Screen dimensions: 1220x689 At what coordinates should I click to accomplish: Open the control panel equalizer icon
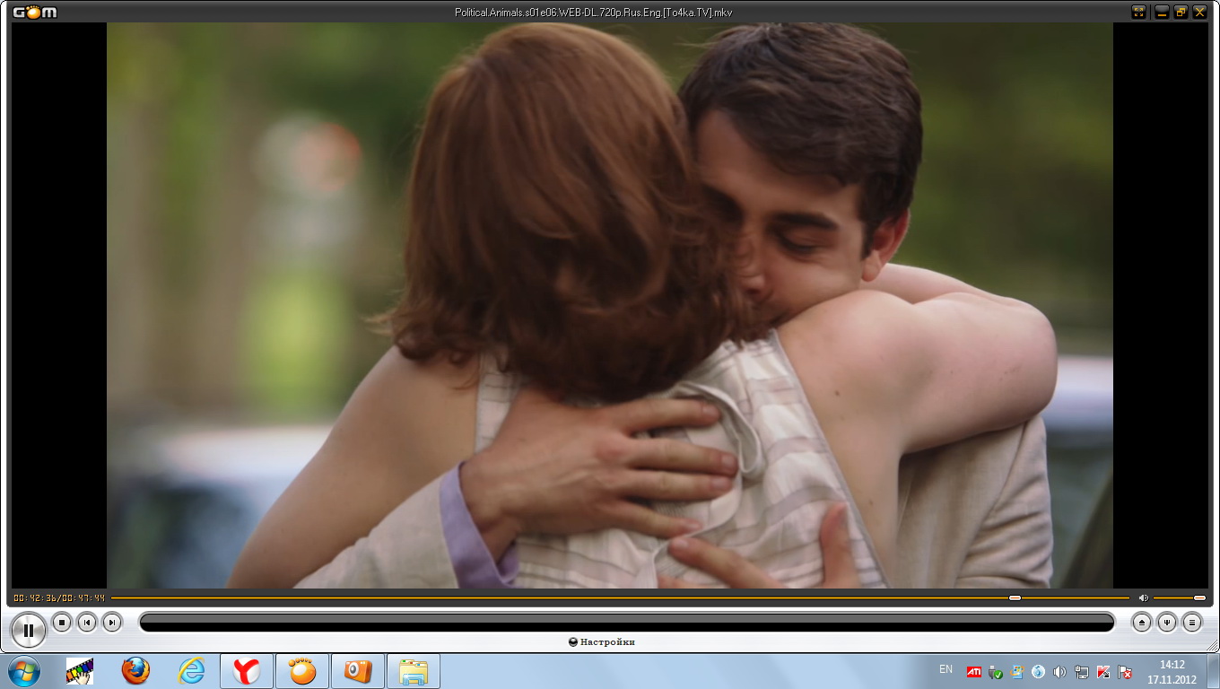point(1166,622)
